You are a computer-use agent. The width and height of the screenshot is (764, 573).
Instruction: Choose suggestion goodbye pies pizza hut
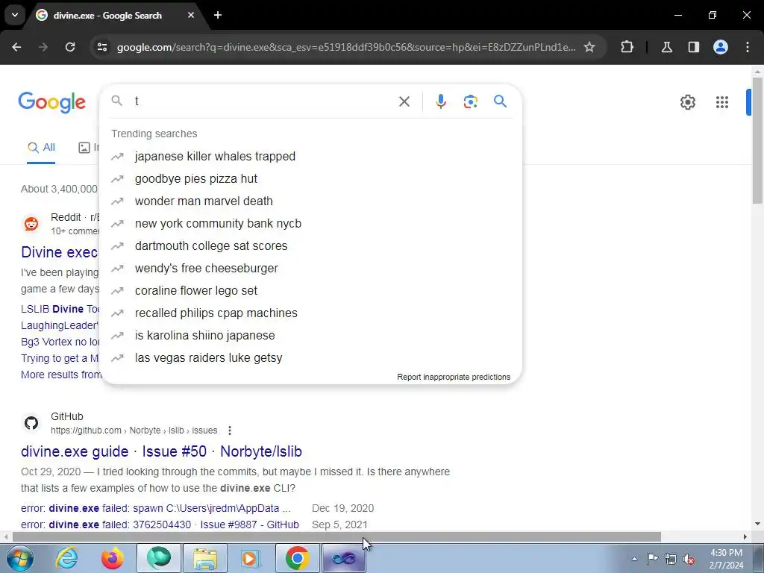(x=311, y=179)
